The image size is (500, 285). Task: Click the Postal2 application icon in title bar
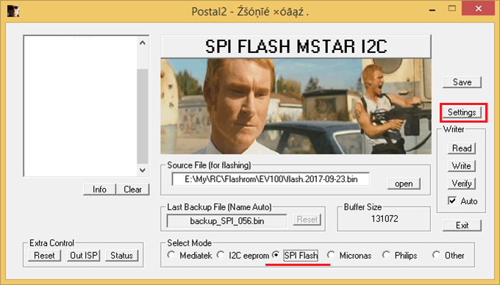pyautogui.click(x=13, y=10)
